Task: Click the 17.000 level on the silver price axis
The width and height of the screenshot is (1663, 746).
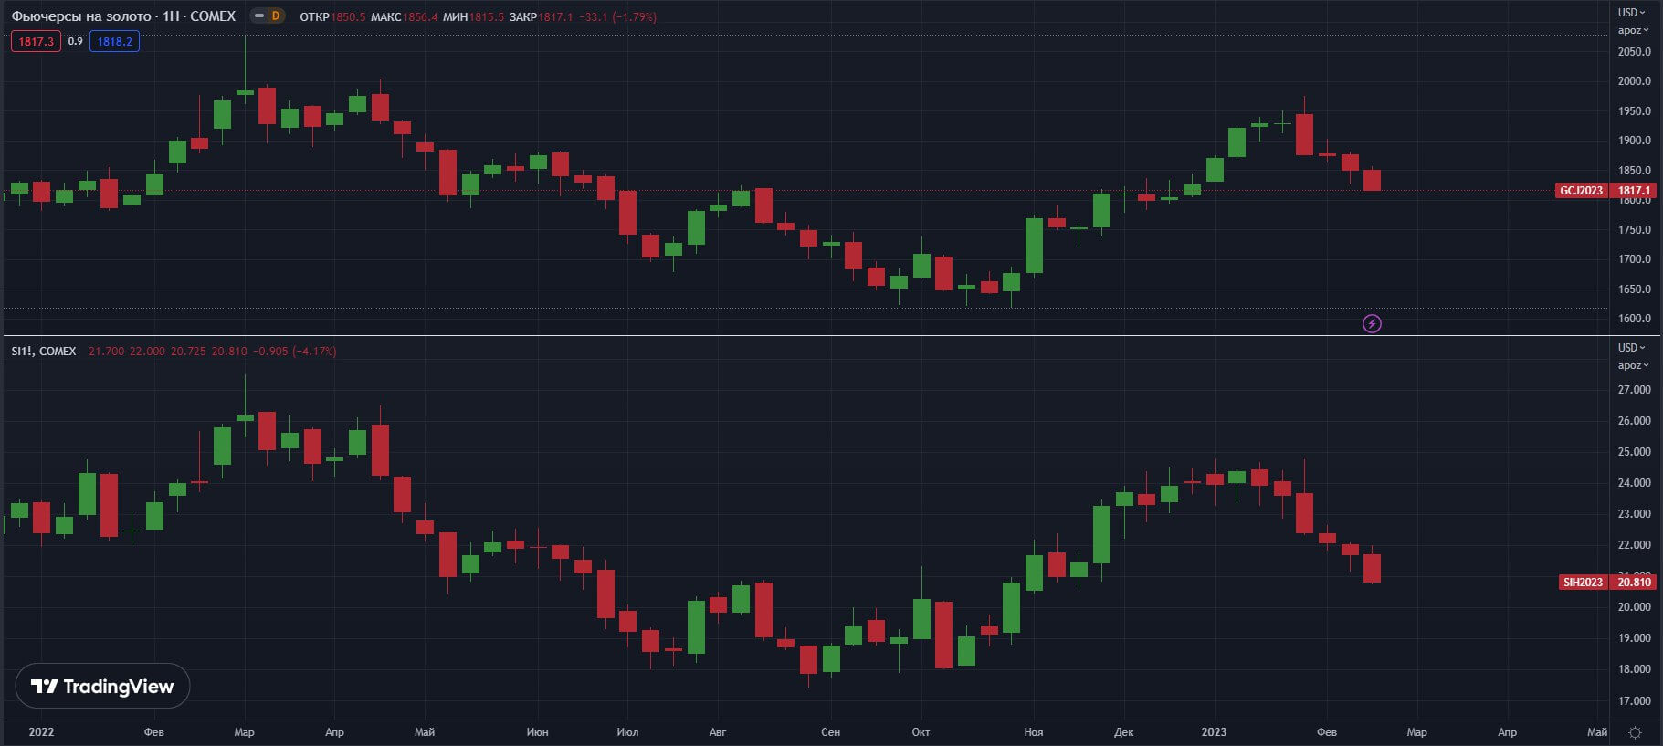Action: point(1634,701)
